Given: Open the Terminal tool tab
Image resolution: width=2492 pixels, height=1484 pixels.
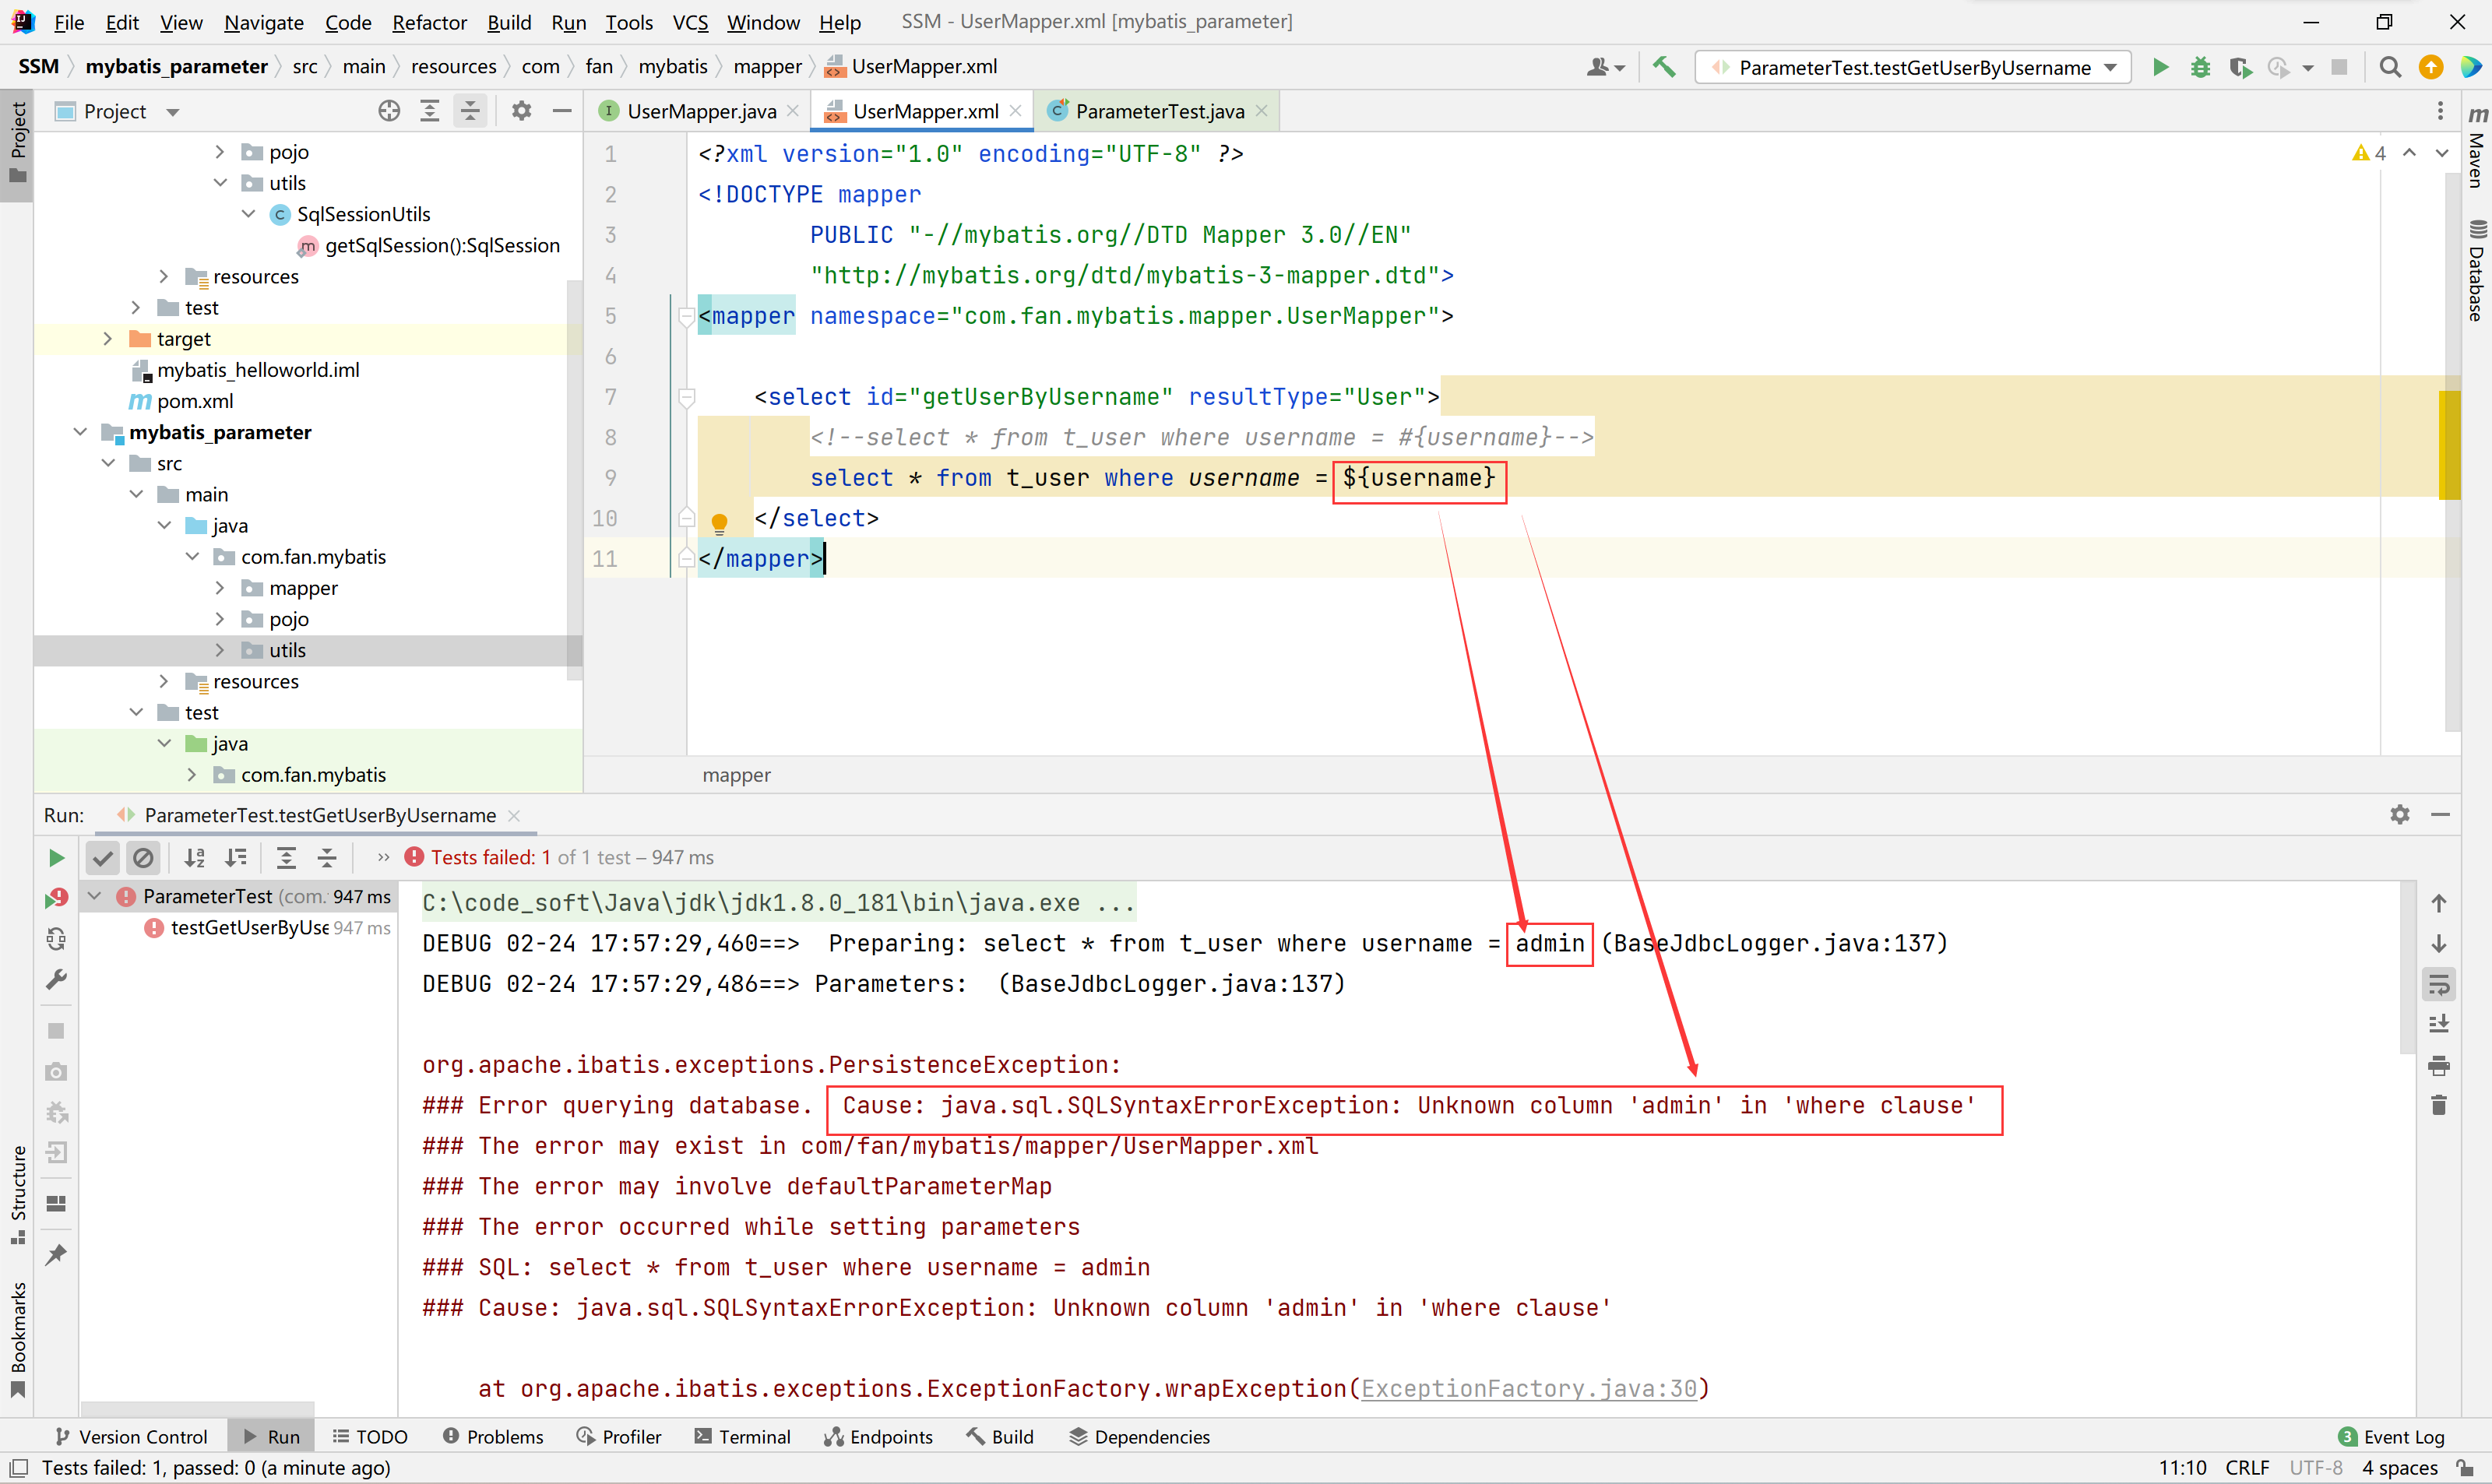Looking at the screenshot, I should click(x=741, y=1436).
